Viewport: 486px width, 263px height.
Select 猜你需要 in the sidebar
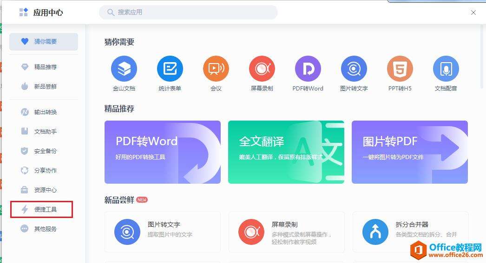44,41
